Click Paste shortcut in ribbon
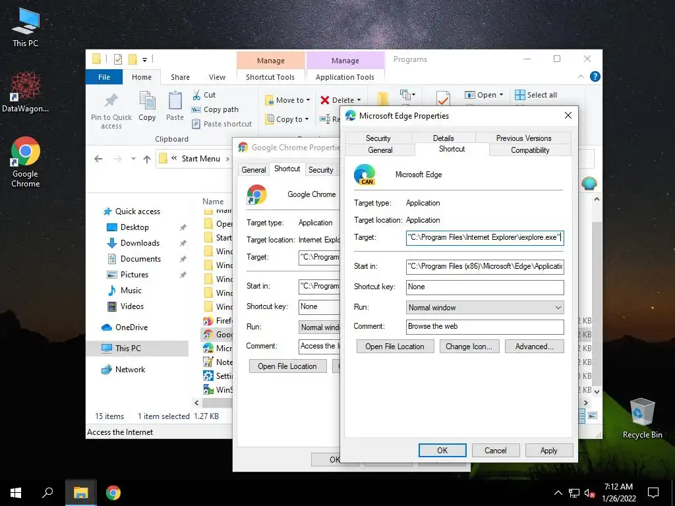The image size is (675, 506). click(221, 124)
